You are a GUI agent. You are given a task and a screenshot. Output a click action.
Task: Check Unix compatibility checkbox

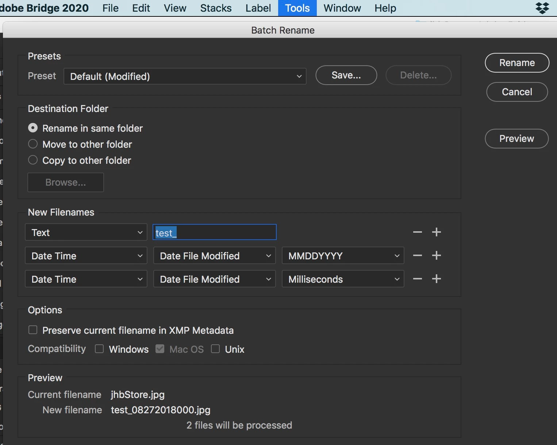pos(215,349)
